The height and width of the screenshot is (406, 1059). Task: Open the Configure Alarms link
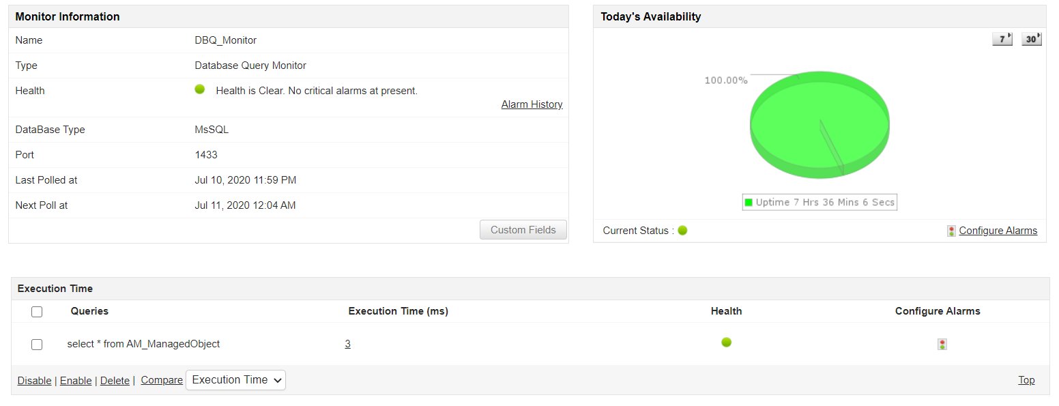(x=998, y=231)
